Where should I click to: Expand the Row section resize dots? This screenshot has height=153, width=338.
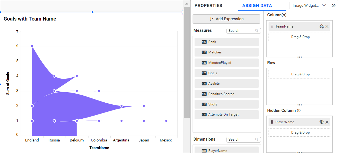(x=299, y=105)
